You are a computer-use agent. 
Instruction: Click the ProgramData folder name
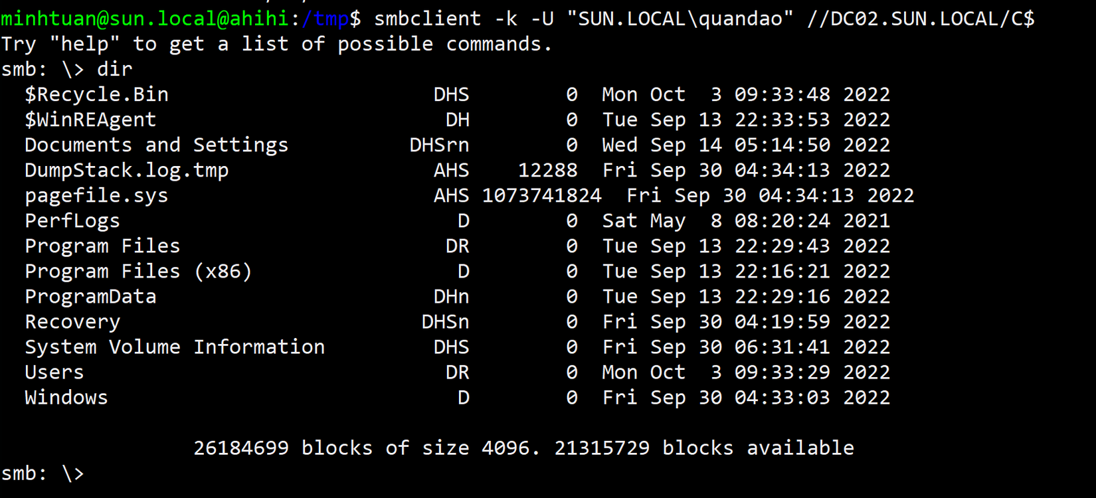90,297
